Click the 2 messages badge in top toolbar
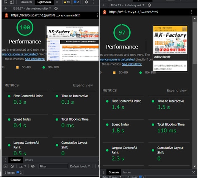 point(76,2)
